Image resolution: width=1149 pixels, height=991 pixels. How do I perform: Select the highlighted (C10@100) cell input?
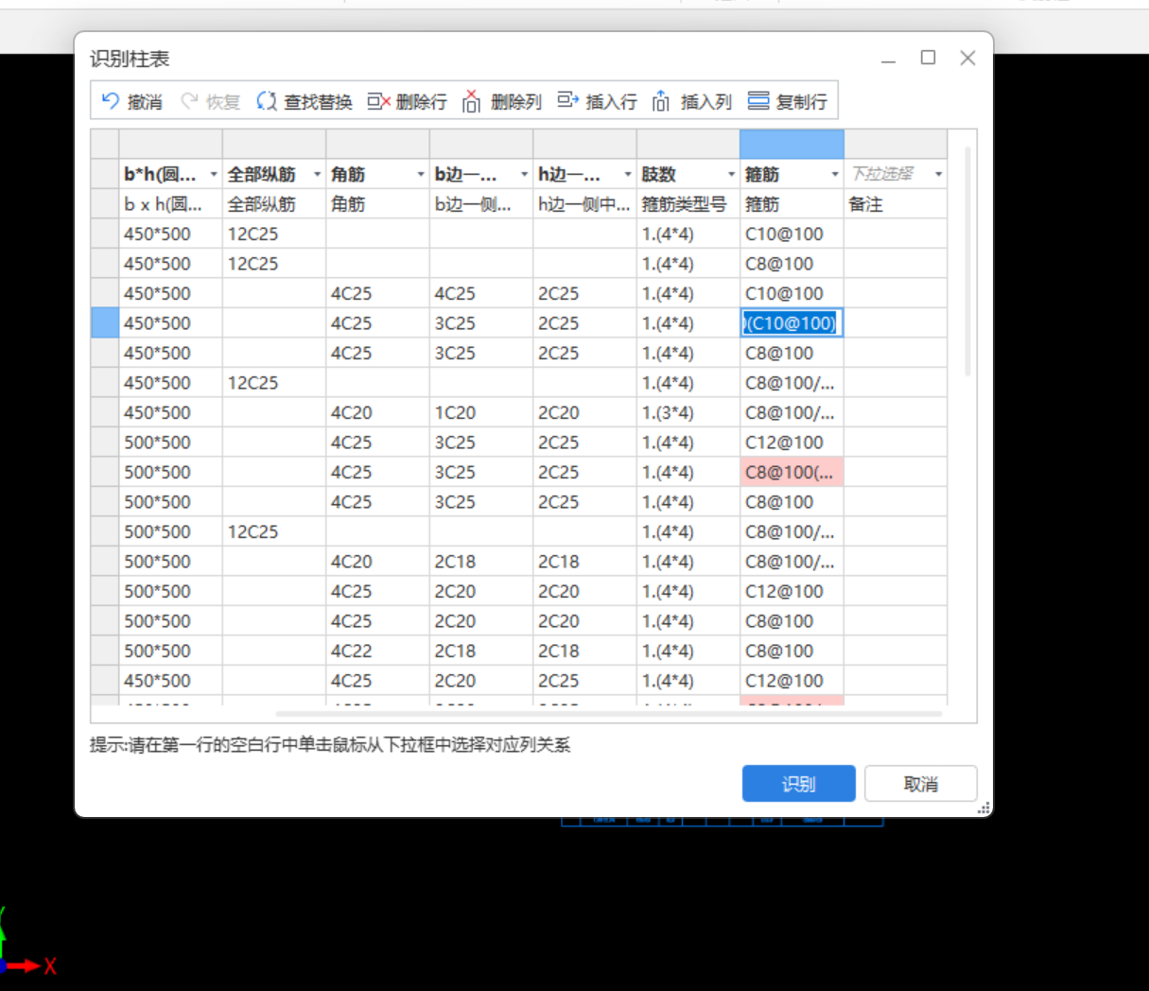(x=791, y=322)
